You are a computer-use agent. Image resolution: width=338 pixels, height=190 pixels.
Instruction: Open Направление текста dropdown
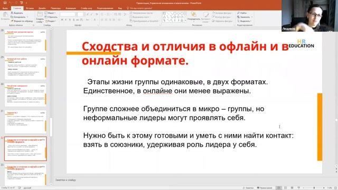point(142,13)
